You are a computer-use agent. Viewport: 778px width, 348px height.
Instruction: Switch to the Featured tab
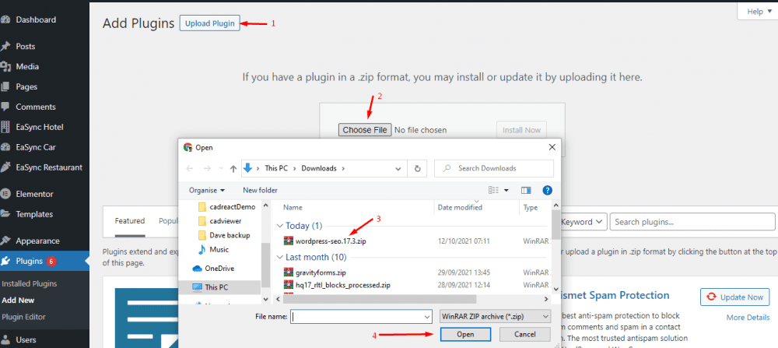[130, 221]
